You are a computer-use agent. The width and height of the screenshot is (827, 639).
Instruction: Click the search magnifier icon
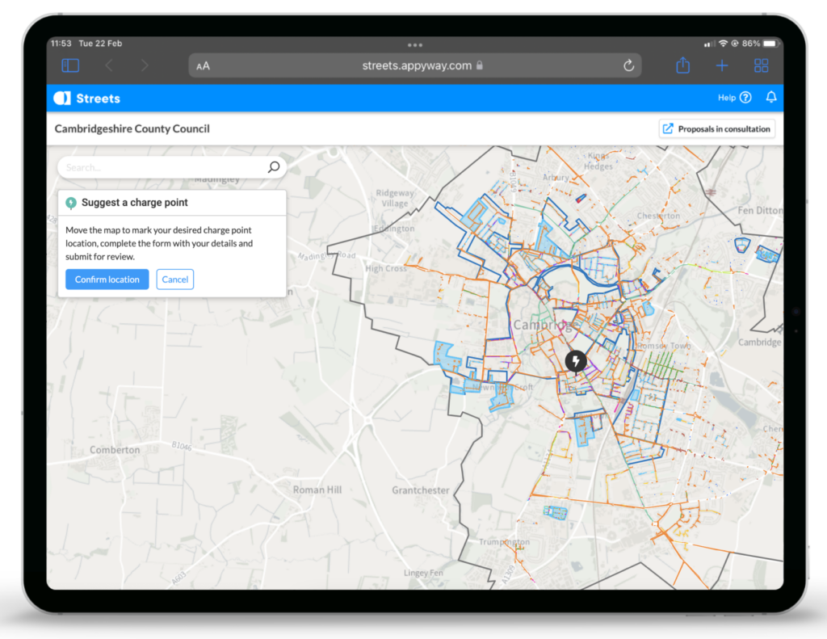[x=274, y=167]
